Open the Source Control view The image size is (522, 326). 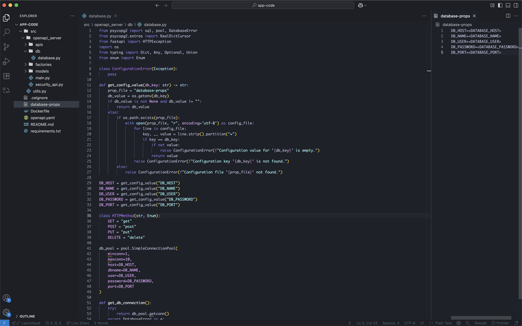click(7, 47)
